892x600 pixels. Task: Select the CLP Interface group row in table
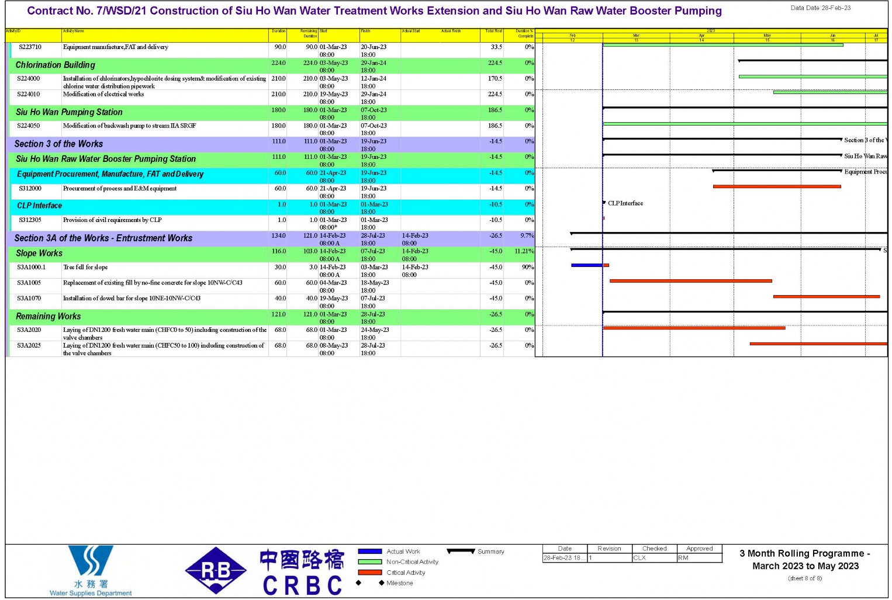pos(271,207)
